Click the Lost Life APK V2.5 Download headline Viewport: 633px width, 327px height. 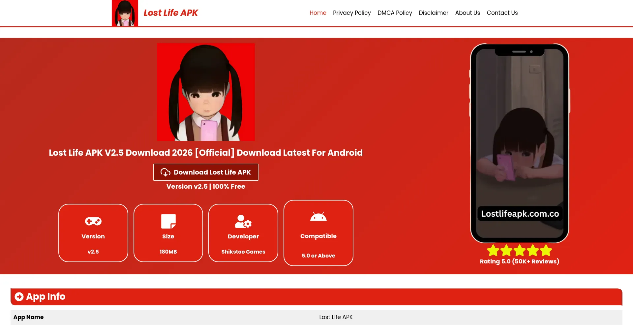pos(206,153)
